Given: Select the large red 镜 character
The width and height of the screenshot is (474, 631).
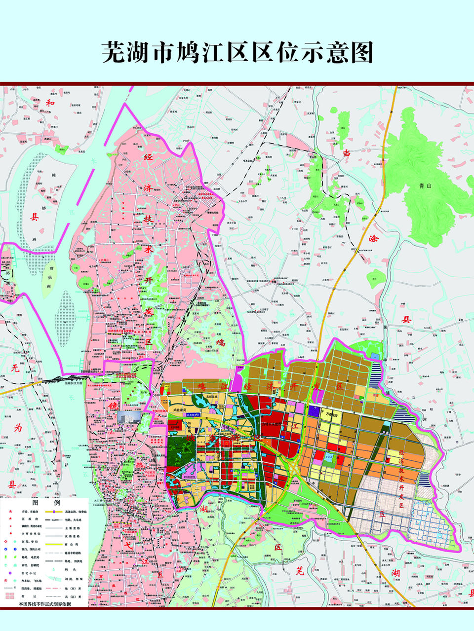Looking at the screenshot, I should point(113,406).
